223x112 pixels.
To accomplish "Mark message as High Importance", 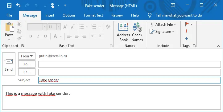I will pyautogui.click(x=186, y=31).
